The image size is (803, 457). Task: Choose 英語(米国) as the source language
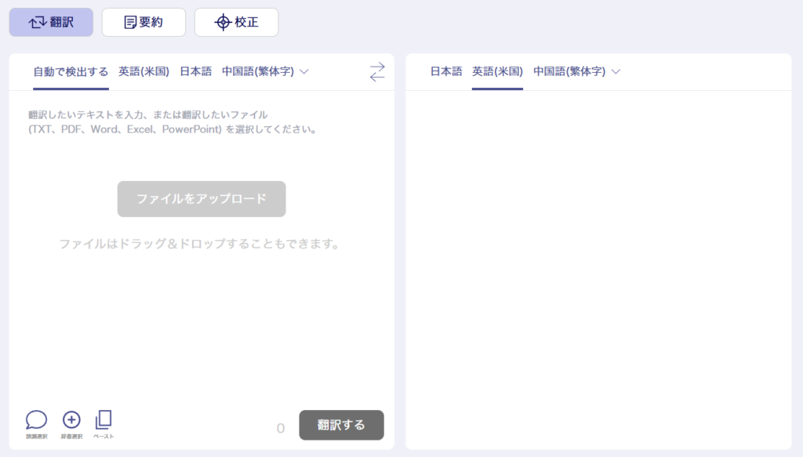point(144,71)
